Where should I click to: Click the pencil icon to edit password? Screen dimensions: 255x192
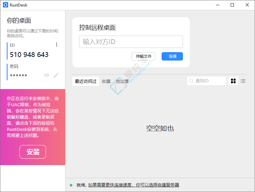click(x=56, y=75)
